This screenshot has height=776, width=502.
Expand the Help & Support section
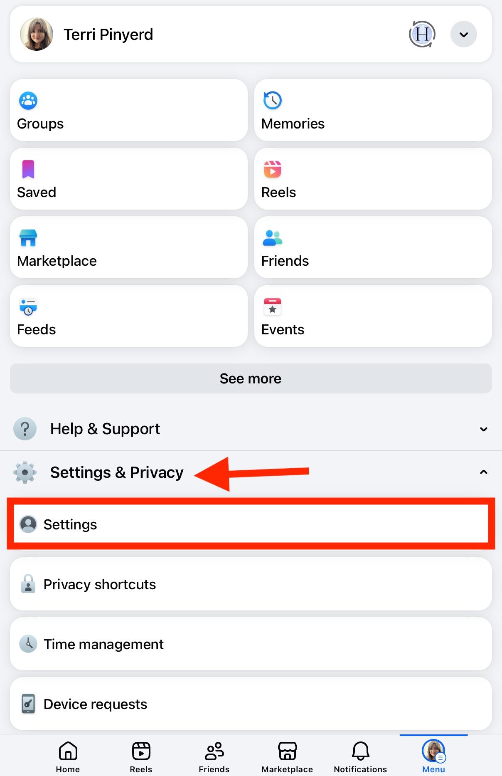pos(483,429)
